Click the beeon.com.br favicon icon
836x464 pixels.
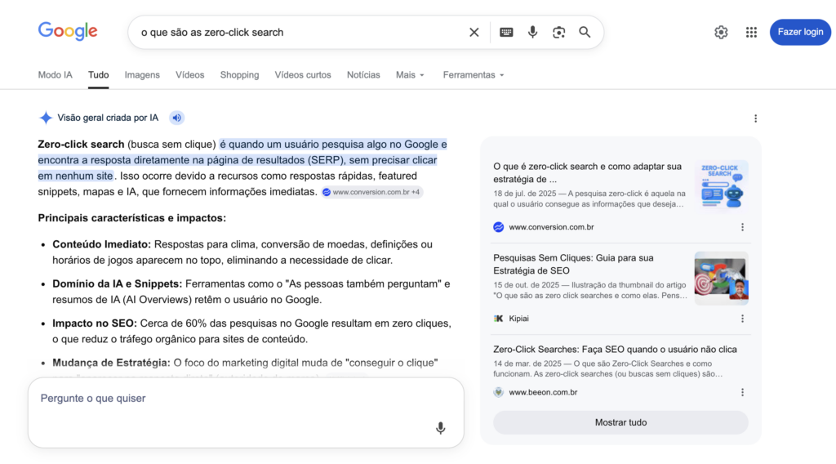tap(499, 392)
